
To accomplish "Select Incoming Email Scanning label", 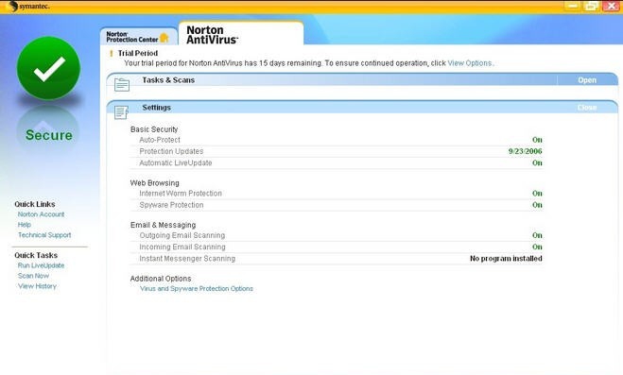I will pos(182,247).
